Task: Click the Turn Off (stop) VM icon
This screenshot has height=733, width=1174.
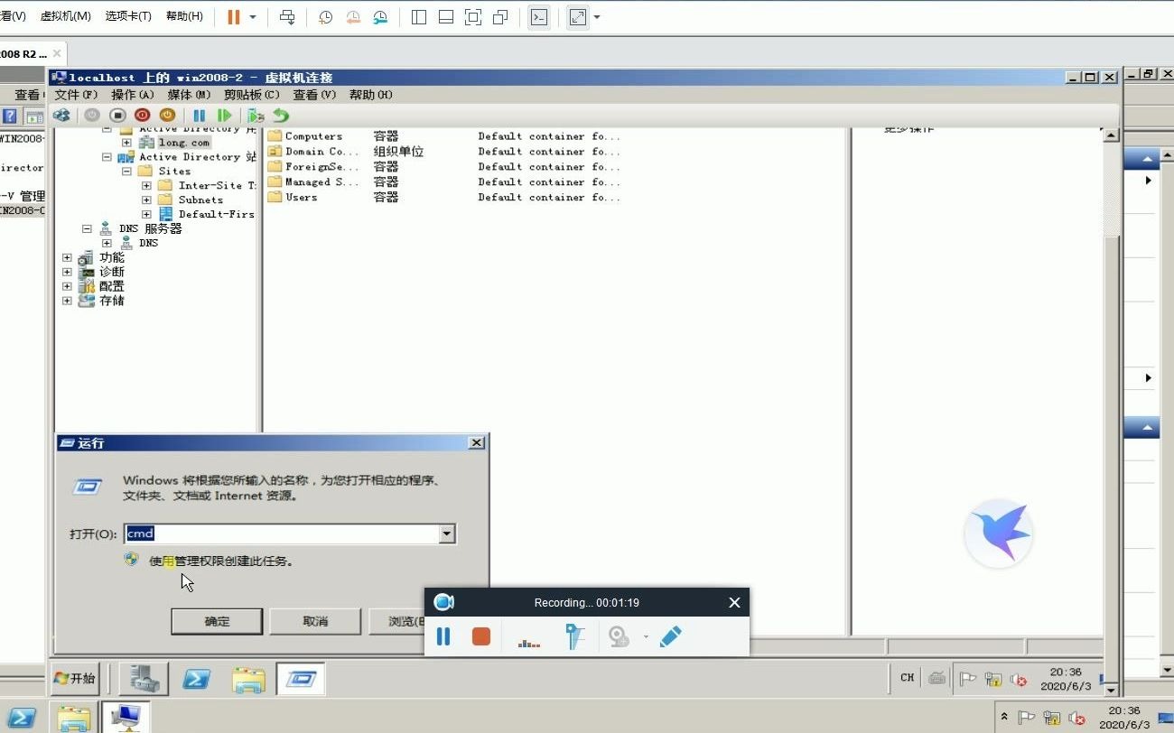Action: (117, 116)
